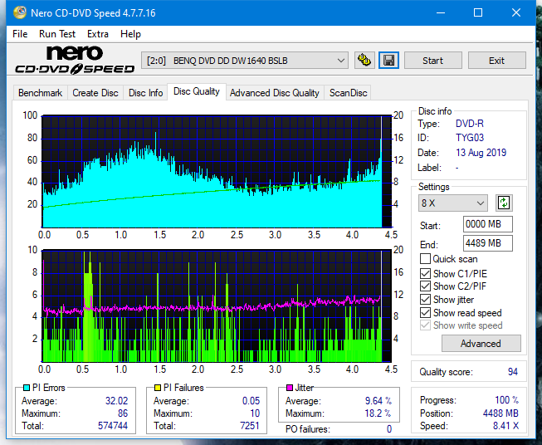Click the Nero disc icon in title bar
Image resolution: width=542 pixels, height=445 pixels.
(x=20, y=12)
